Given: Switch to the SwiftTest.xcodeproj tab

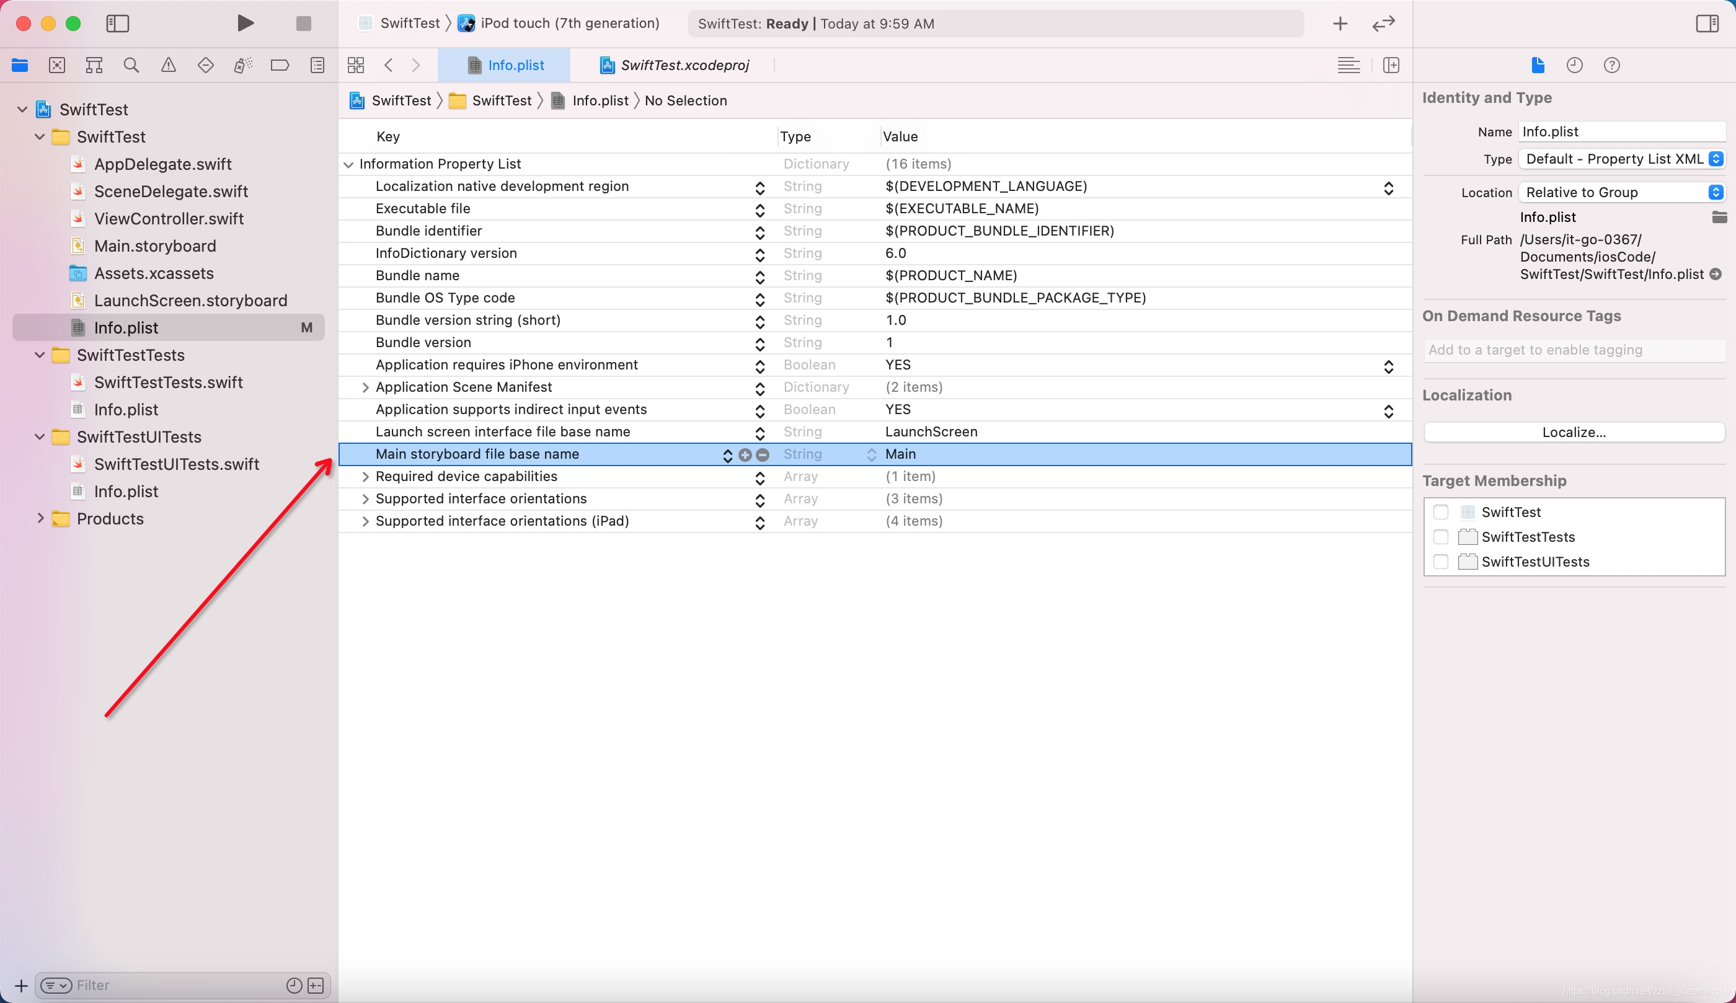Looking at the screenshot, I should pyautogui.click(x=674, y=66).
